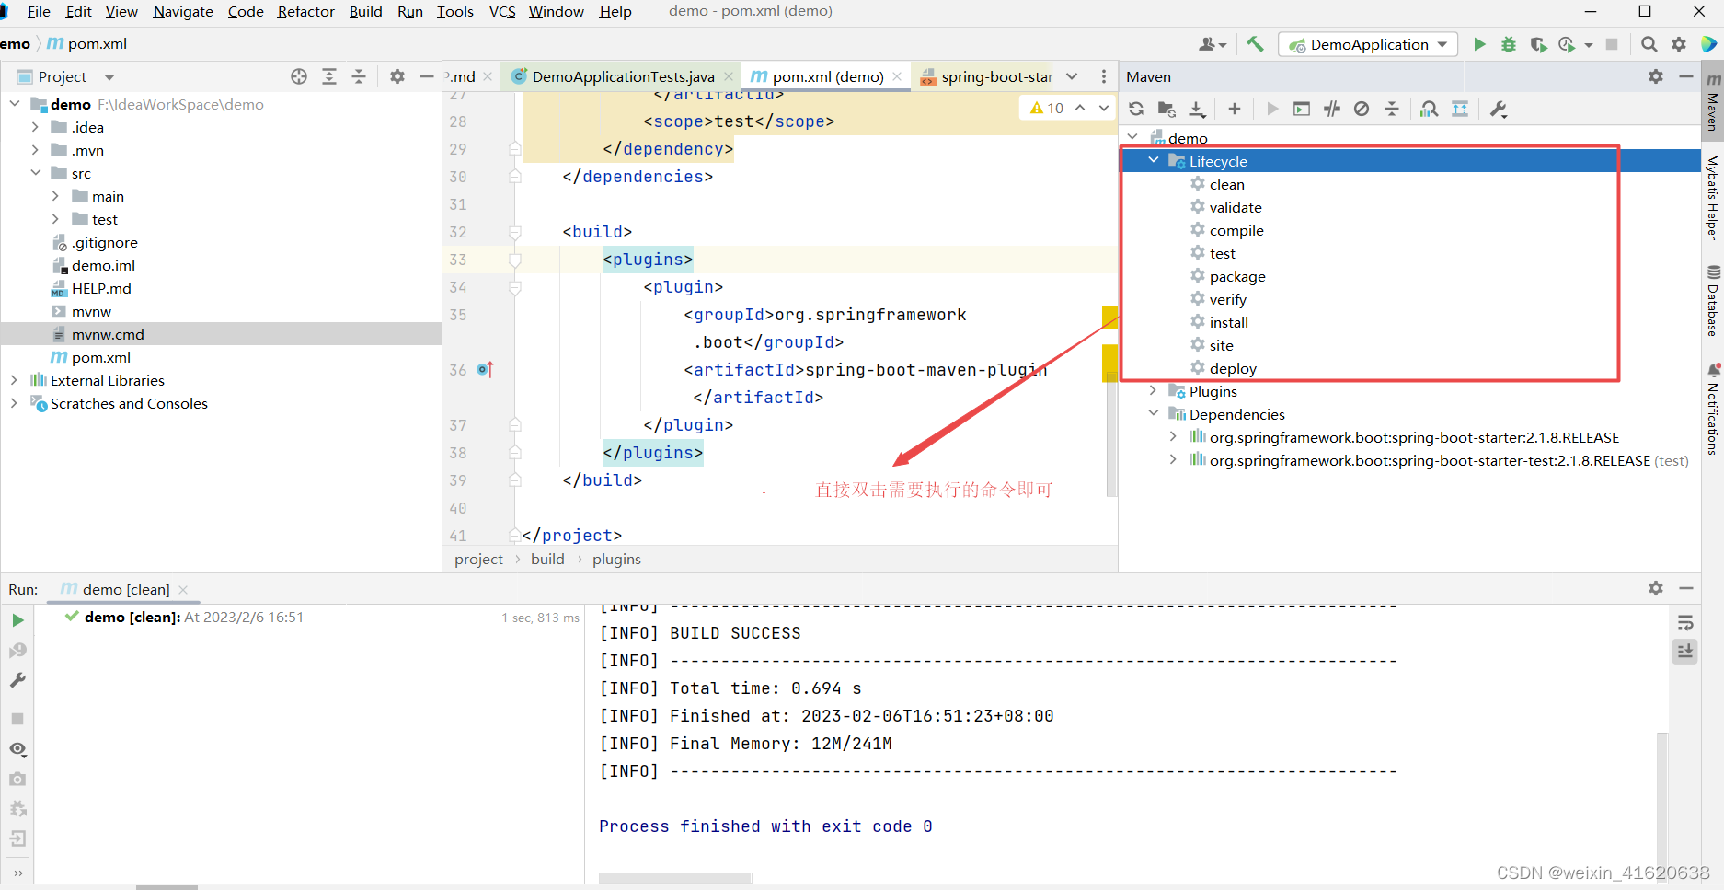Click wrench icon in Run panel sidebar
1724x890 pixels.
pyautogui.click(x=17, y=680)
